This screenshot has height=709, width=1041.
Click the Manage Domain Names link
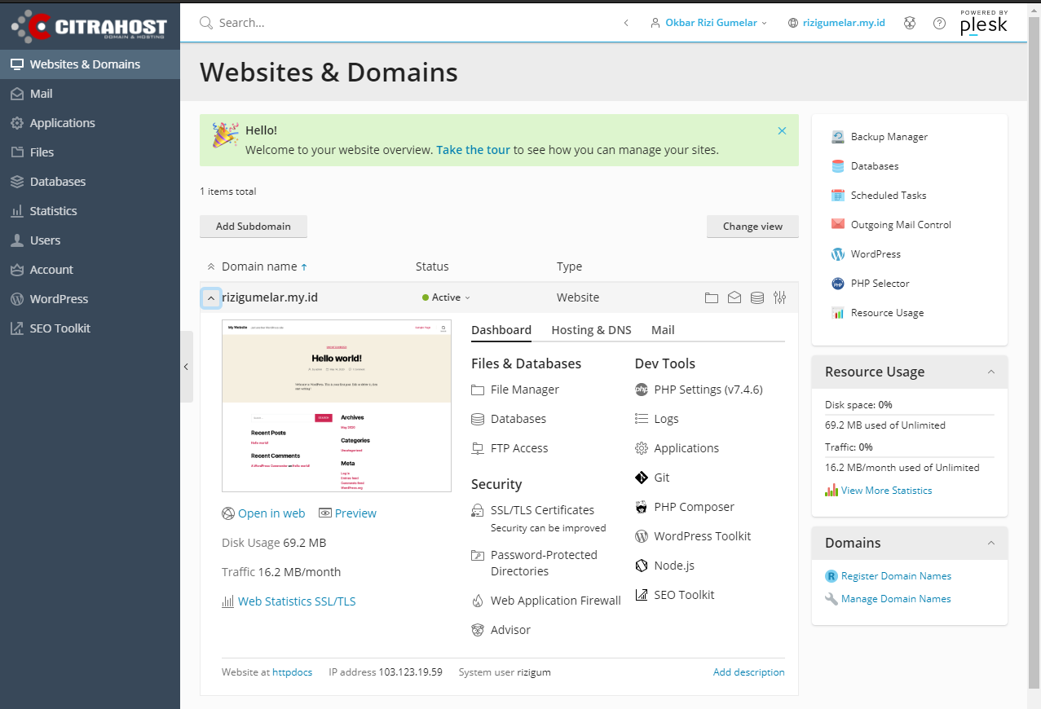(896, 599)
